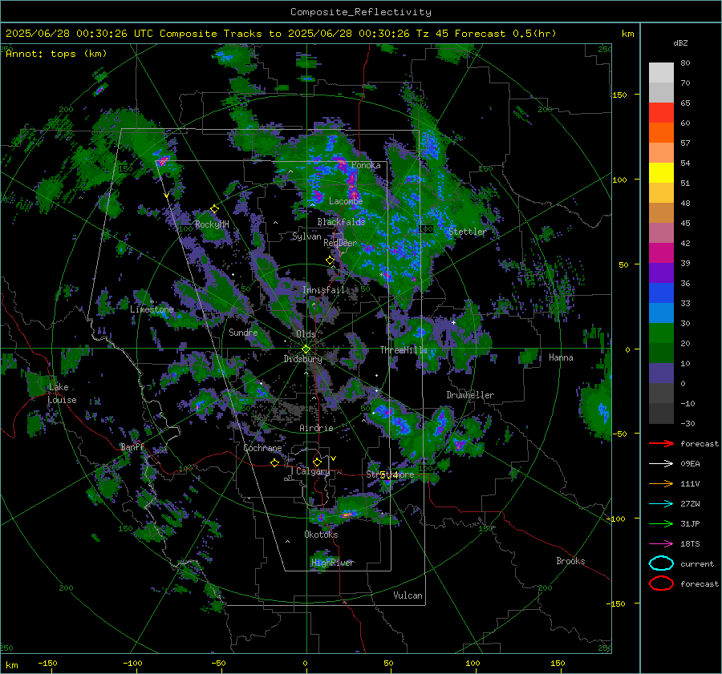The width and height of the screenshot is (722, 674).
Task: Click the red 60–65 dBZ swatch
Action: pyautogui.click(x=661, y=113)
